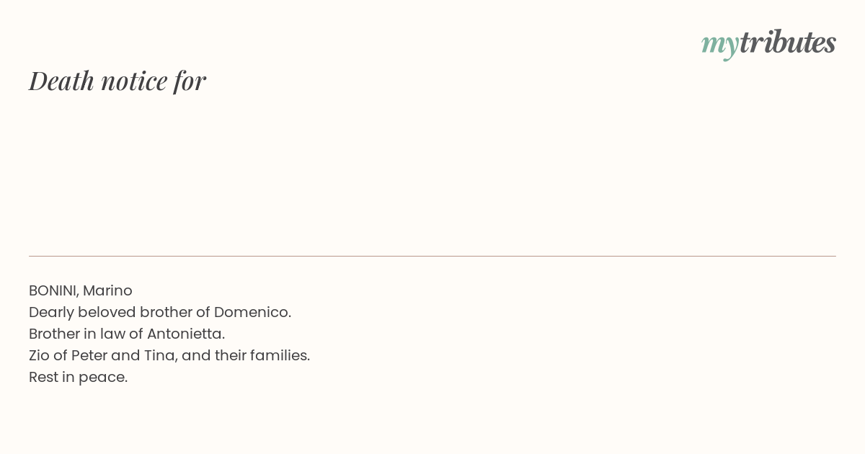
Task: Click the "tributes" part of the logo
Action: [x=787, y=42]
